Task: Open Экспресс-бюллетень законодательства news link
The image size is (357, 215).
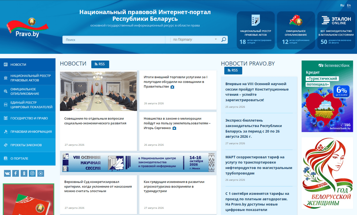Action: coord(254,128)
